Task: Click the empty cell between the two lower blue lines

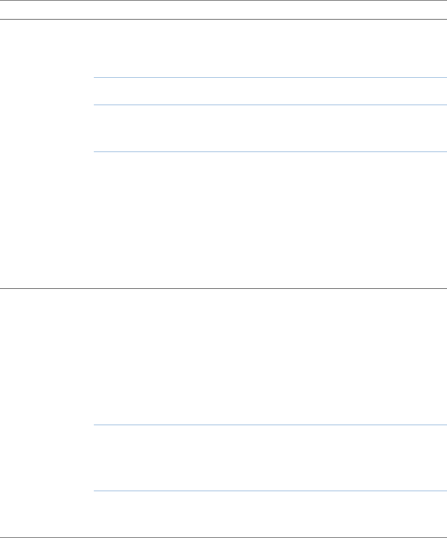Action: coord(270,458)
